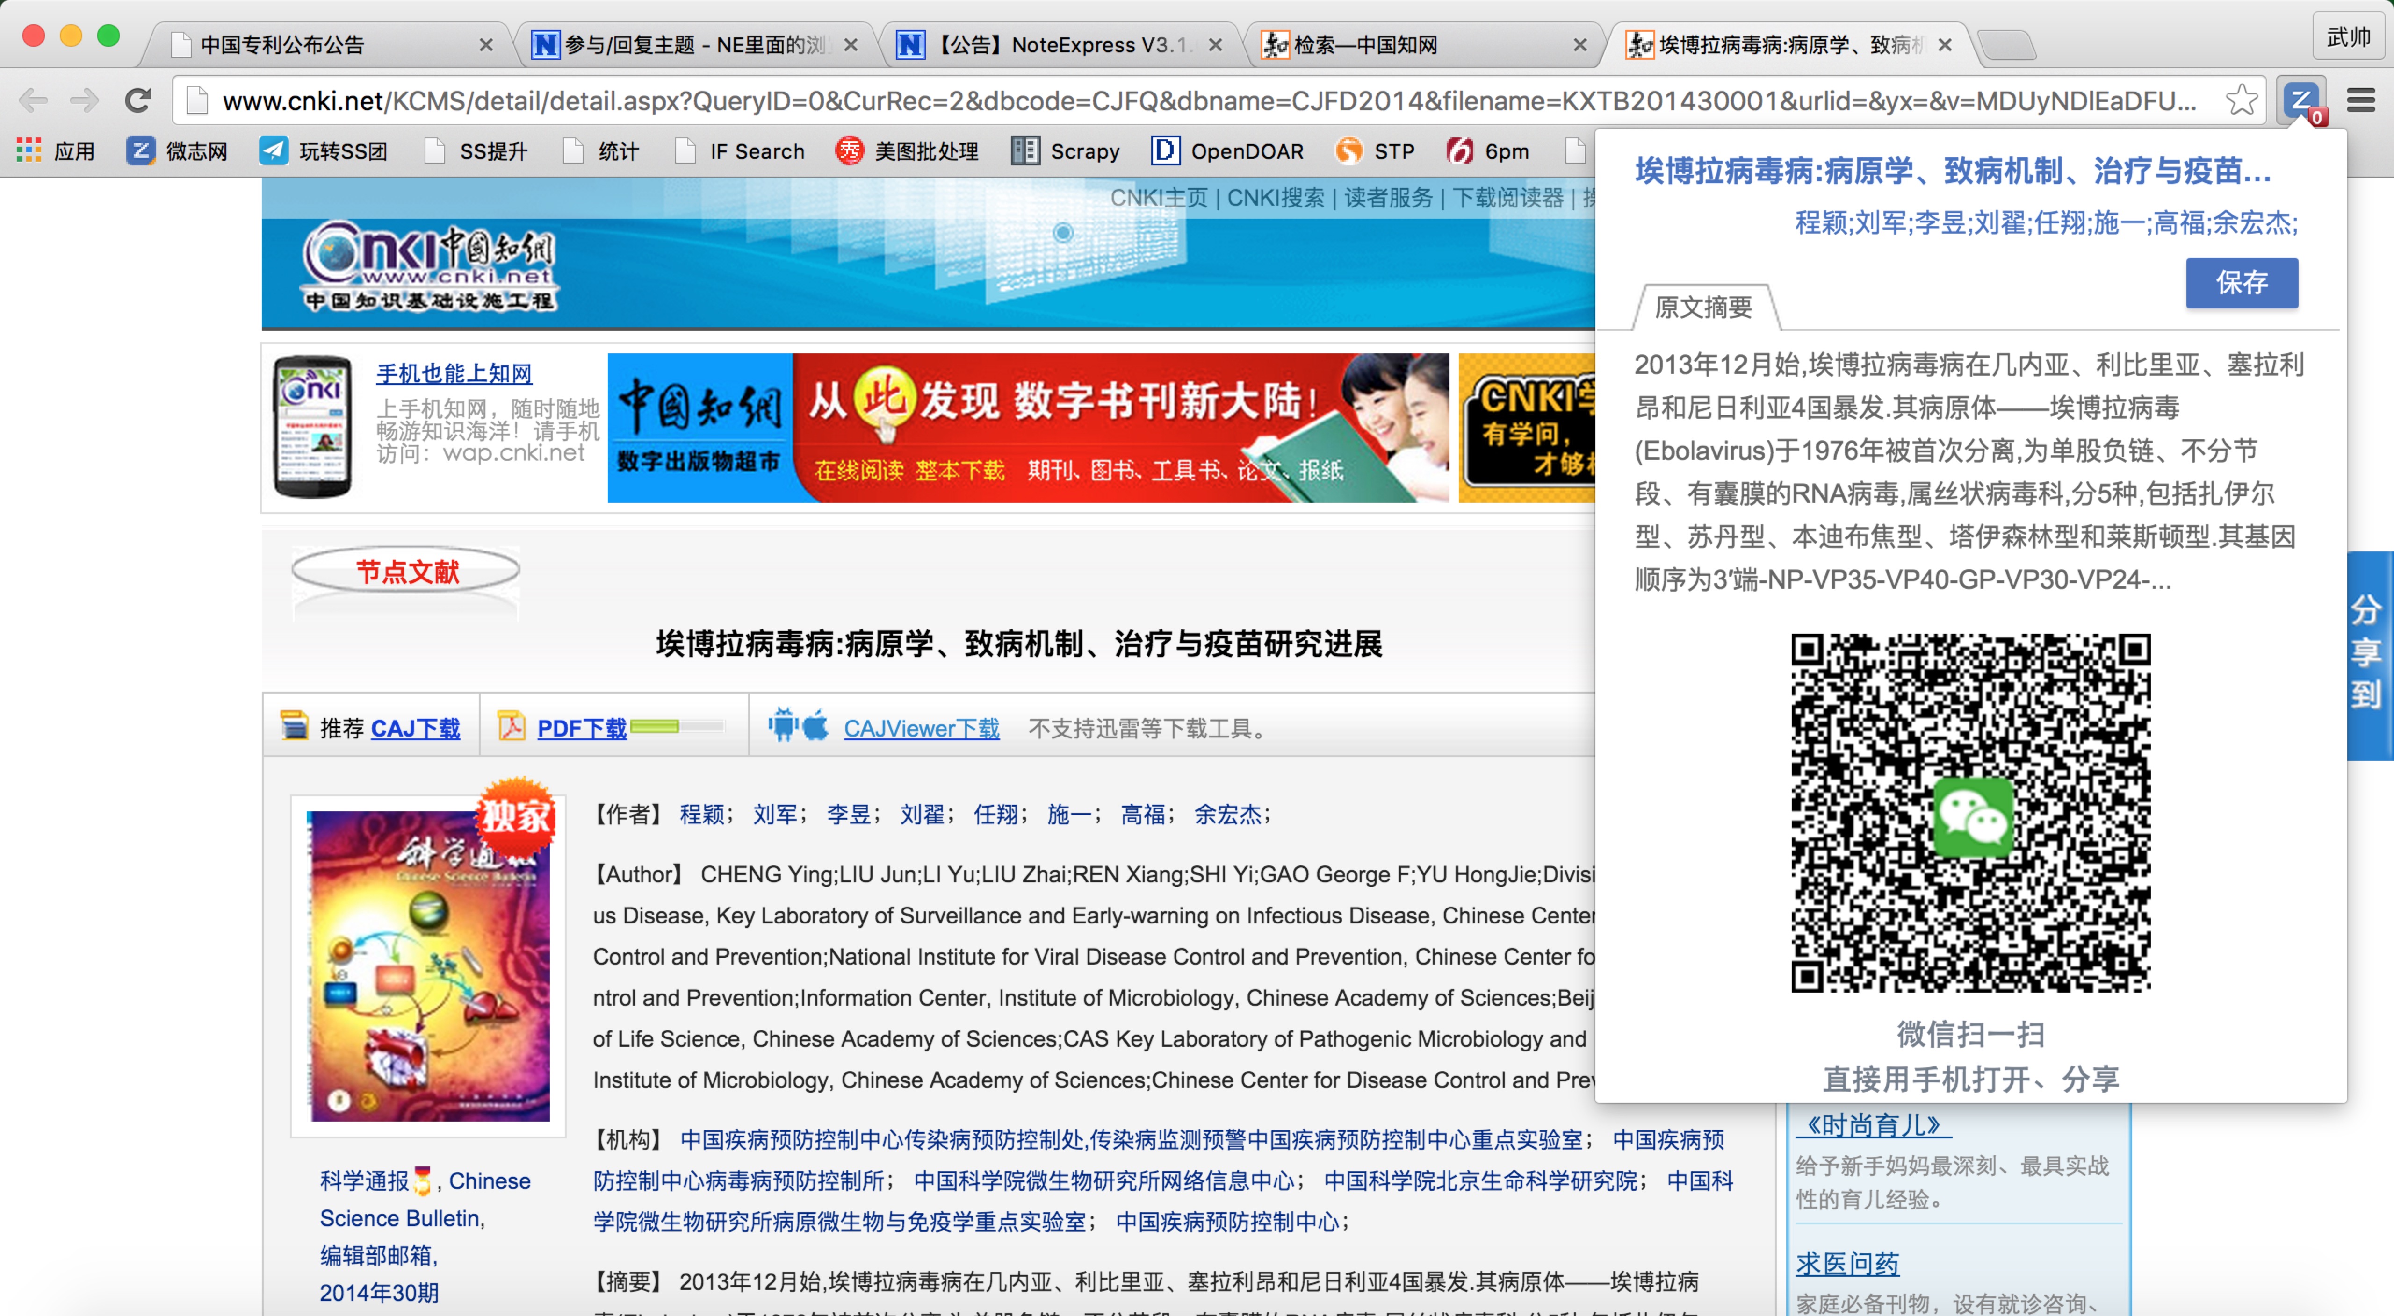Image resolution: width=2394 pixels, height=1316 pixels.
Task: Click the Android and Apple CAJViewer icons
Action: (x=798, y=725)
